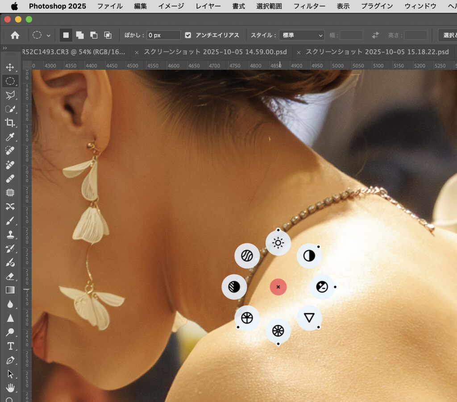The image size is (457, 402).
Task: Click the brightness sun icon in radial menu
Action: point(278,243)
